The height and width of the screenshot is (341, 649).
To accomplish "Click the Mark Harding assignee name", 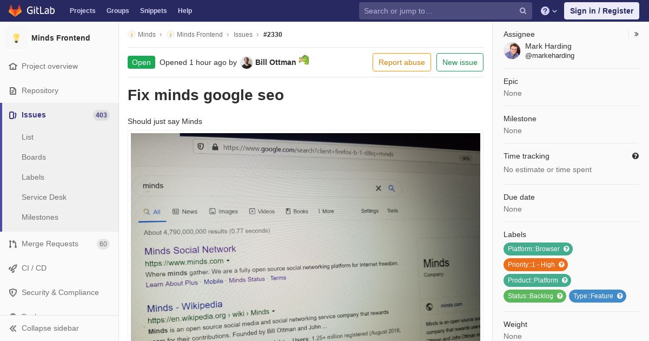I will [548, 47].
